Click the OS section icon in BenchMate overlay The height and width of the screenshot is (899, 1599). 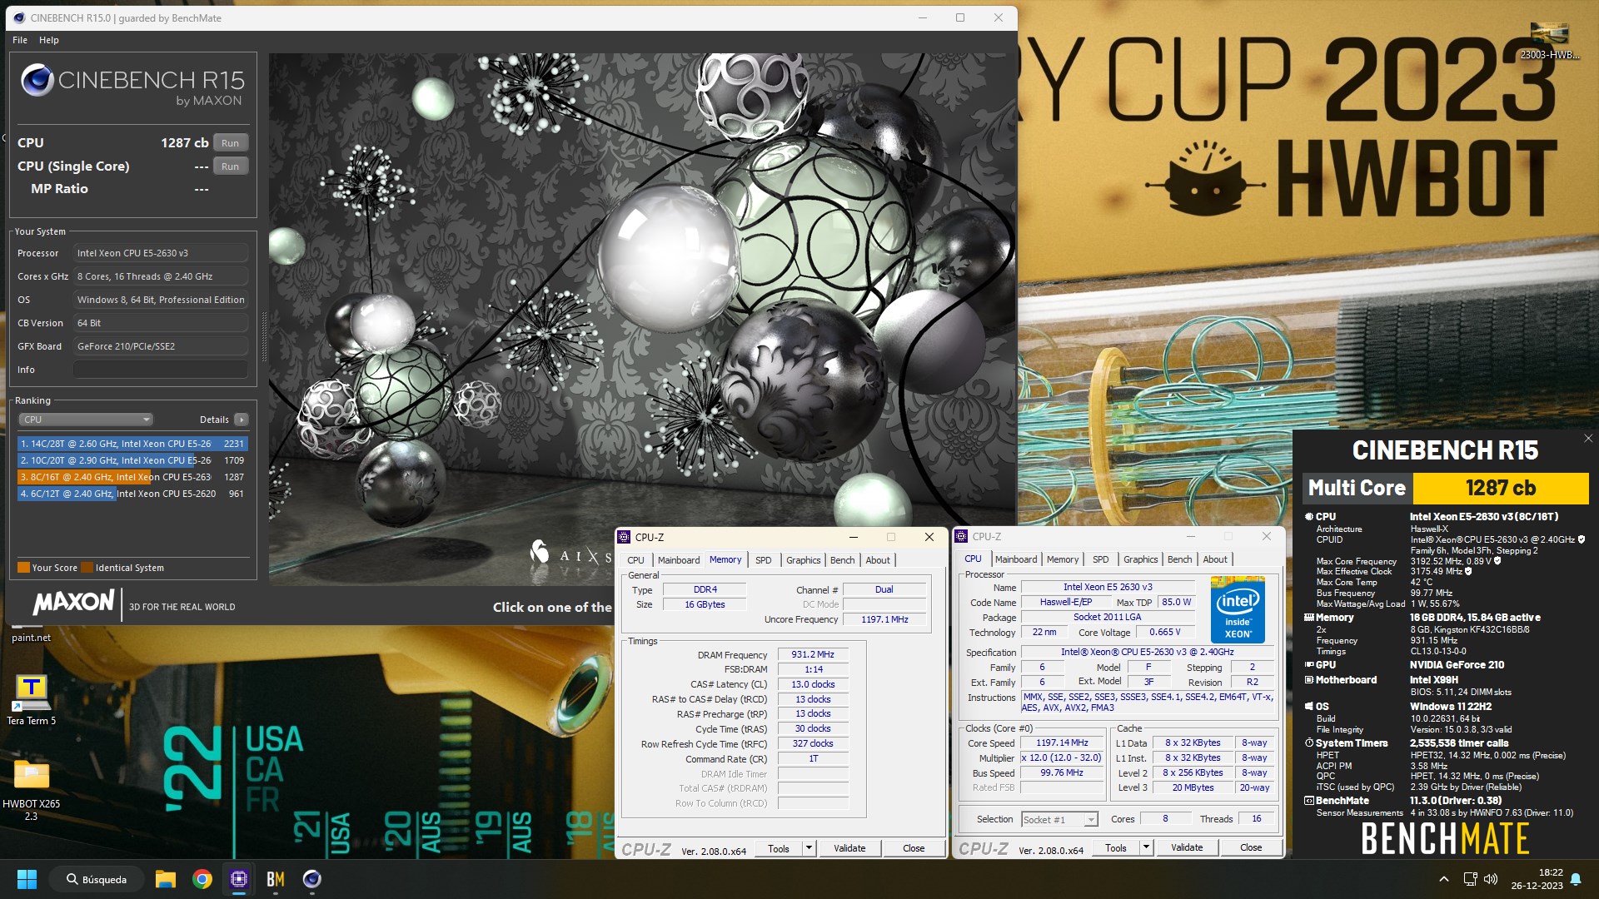(1309, 707)
